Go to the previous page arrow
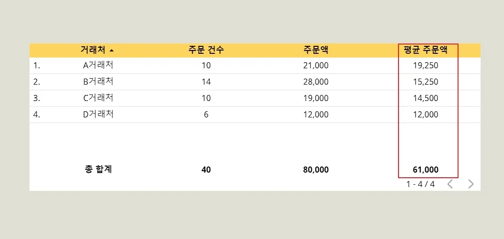 [450, 184]
